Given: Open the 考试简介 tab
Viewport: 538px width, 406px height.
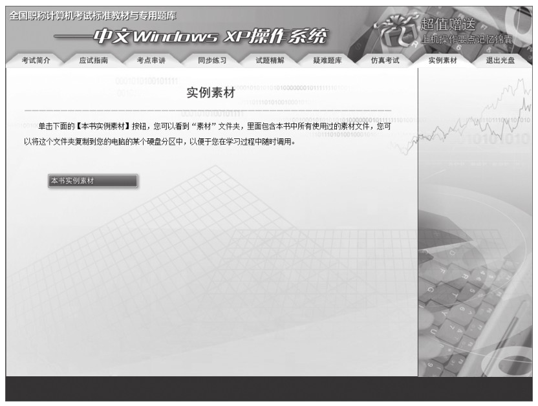Looking at the screenshot, I should point(36,60).
